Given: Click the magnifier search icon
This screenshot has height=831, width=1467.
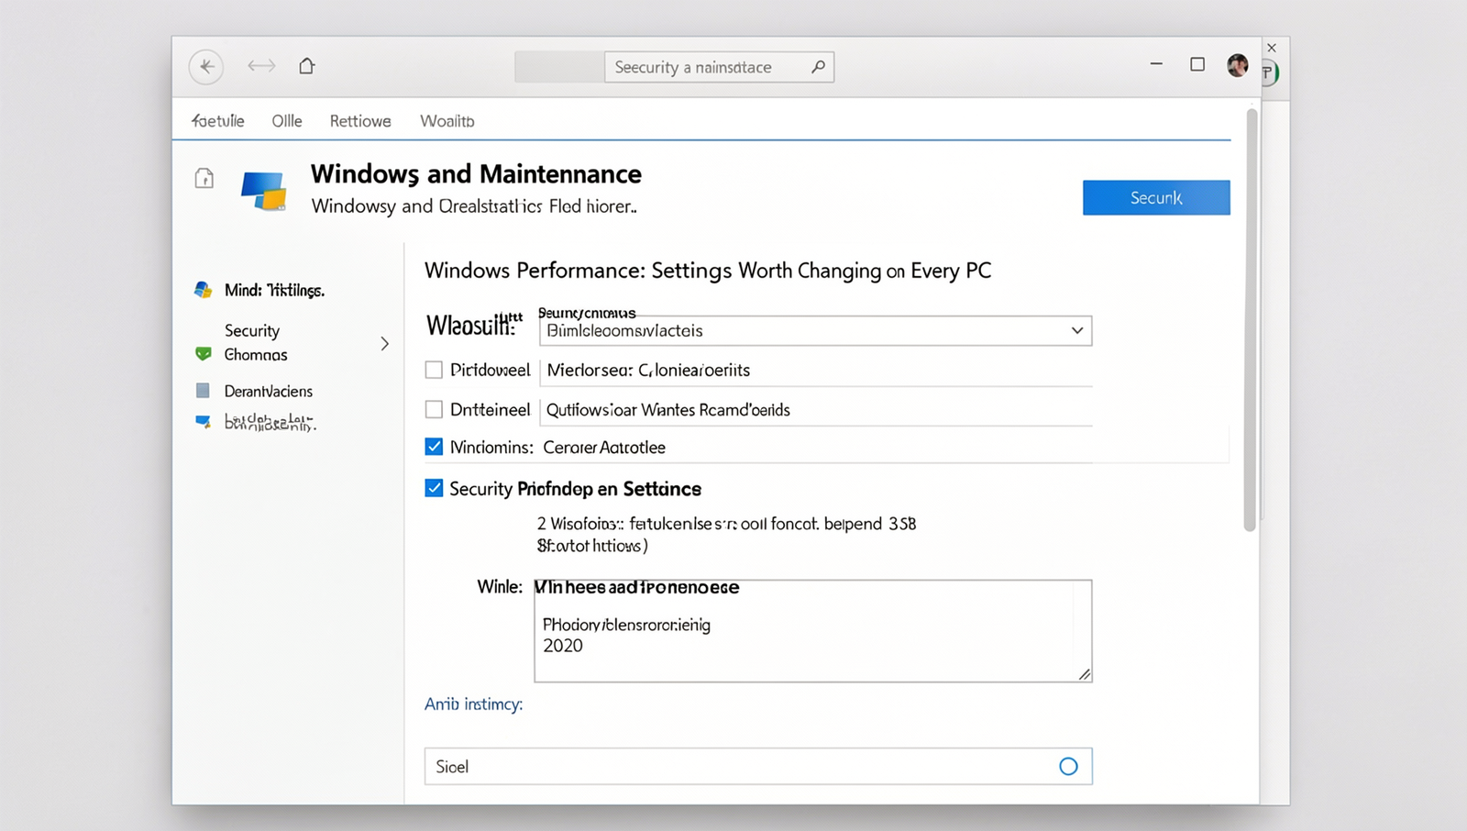Looking at the screenshot, I should pyautogui.click(x=818, y=66).
